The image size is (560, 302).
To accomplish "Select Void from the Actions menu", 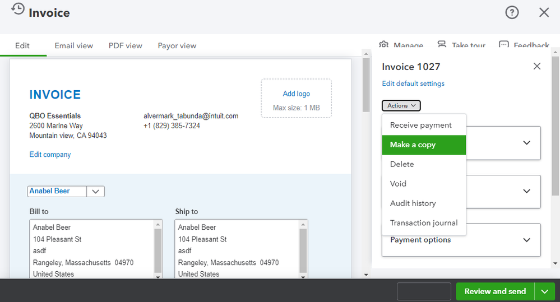I will 424,184.
